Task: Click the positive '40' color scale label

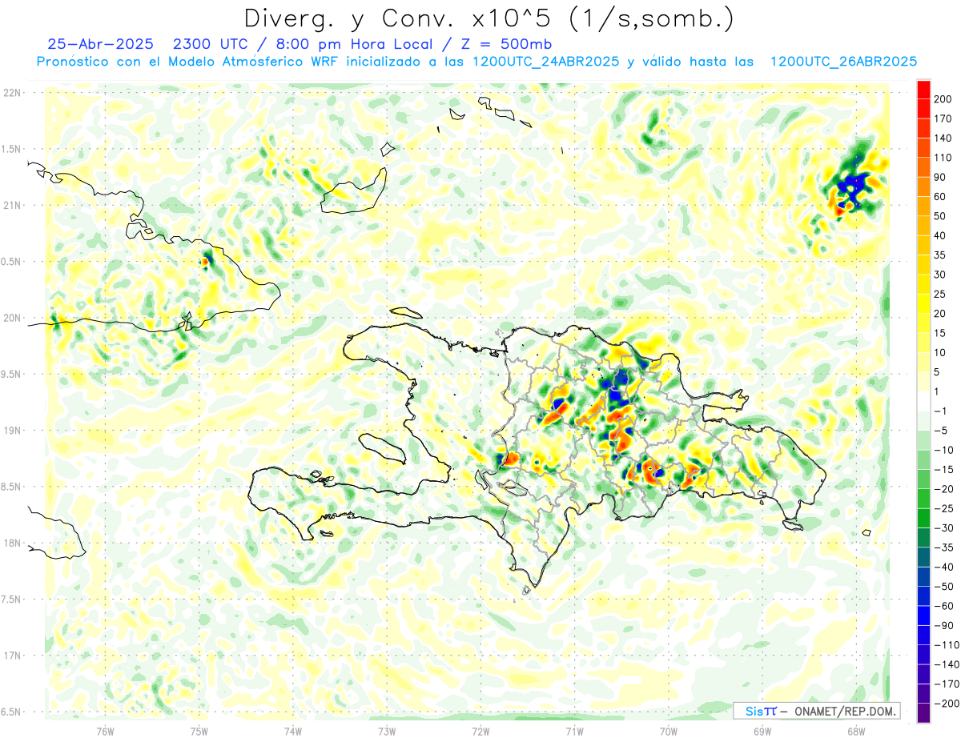Action: [x=942, y=235]
